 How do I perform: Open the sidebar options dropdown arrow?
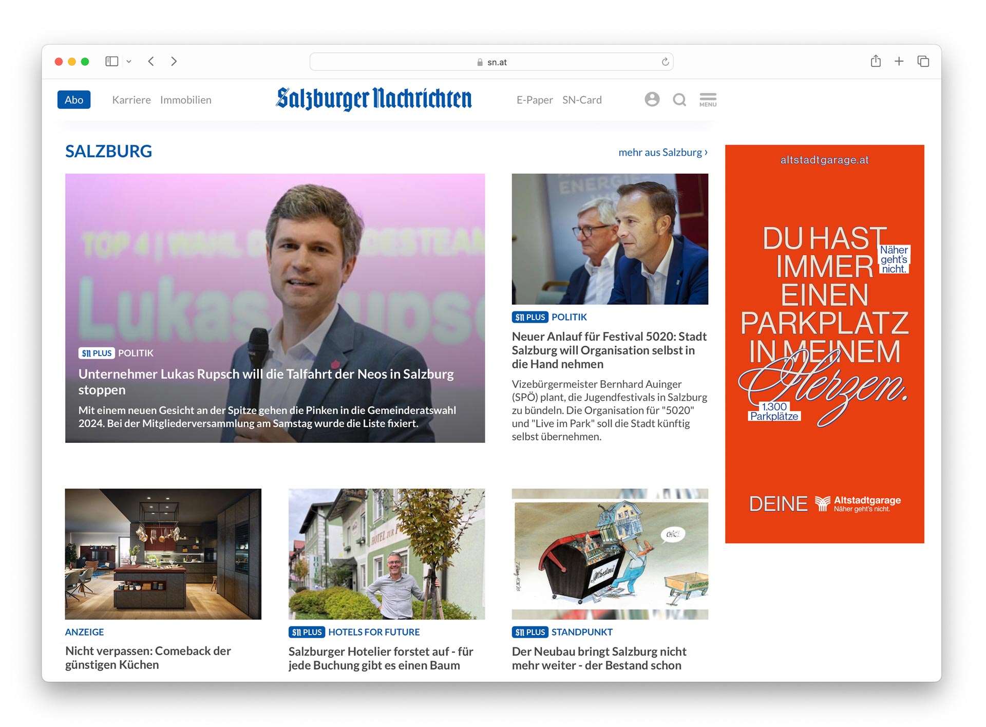129,62
